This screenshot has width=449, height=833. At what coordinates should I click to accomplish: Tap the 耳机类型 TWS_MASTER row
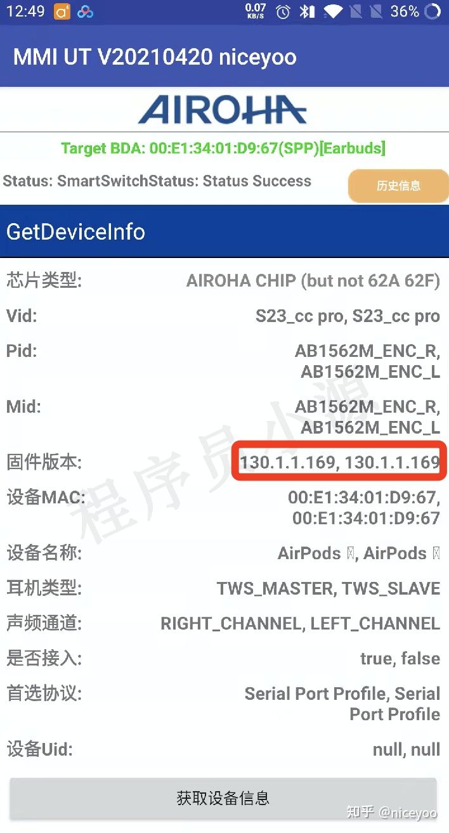point(224,588)
